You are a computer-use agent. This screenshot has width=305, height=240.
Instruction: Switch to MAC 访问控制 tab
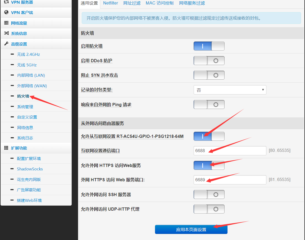point(160,3)
